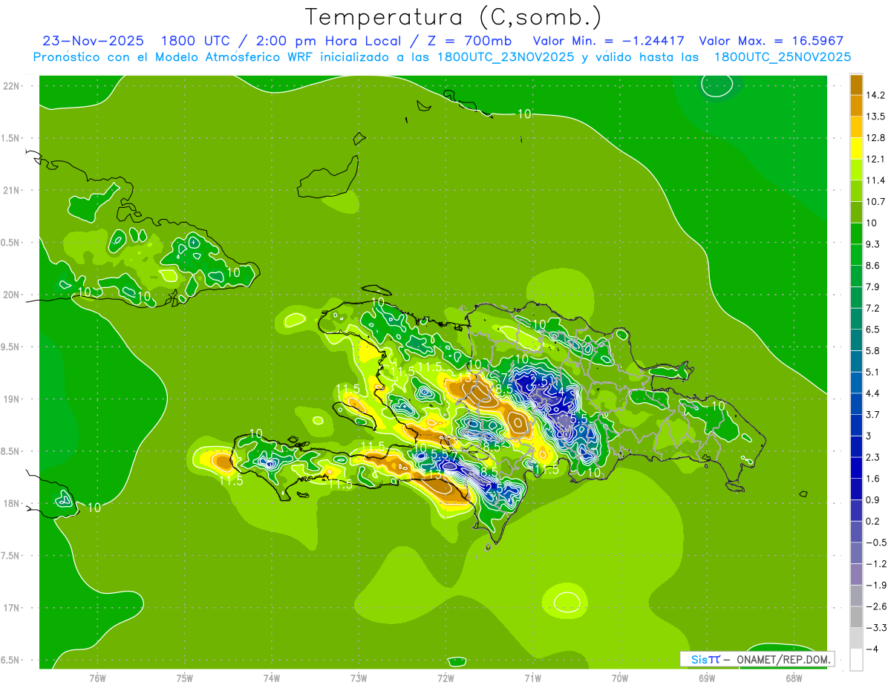Click the '72W' longitude axis label

[x=446, y=678]
